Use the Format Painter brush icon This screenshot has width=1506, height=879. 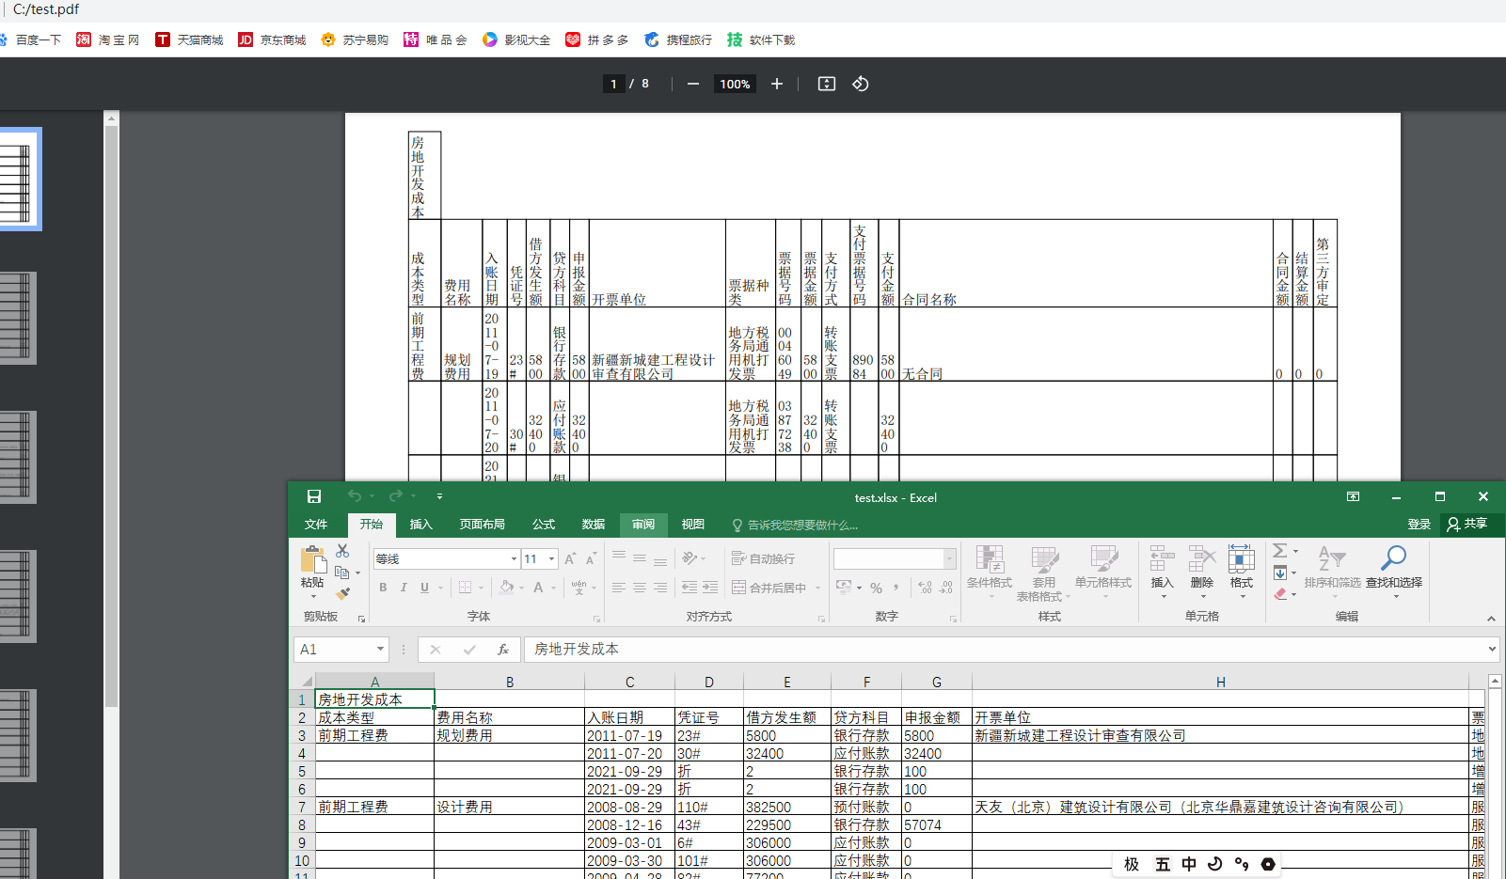pos(342,593)
